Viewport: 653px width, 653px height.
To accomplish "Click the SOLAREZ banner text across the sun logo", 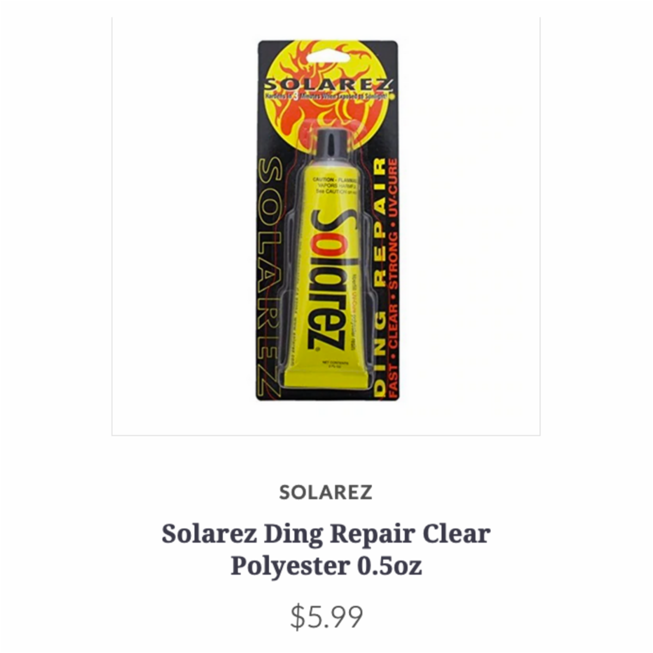I will tap(328, 86).
